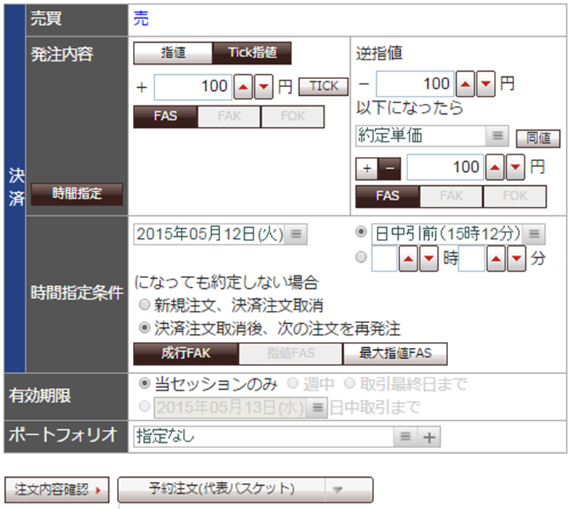Screen dimensions: 573x509
Task: Increase the hour value with up arrow
Action: [x=408, y=258]
